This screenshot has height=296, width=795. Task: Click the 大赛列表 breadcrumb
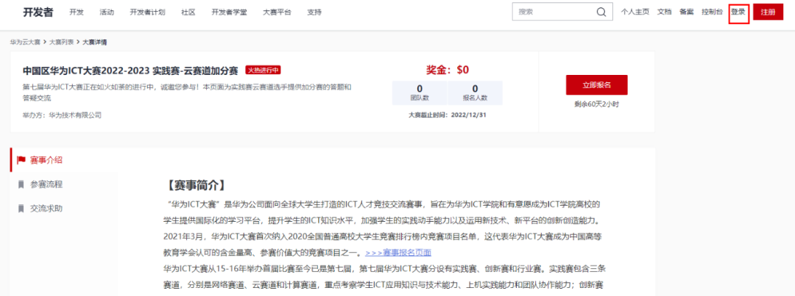tap(61, 42)
